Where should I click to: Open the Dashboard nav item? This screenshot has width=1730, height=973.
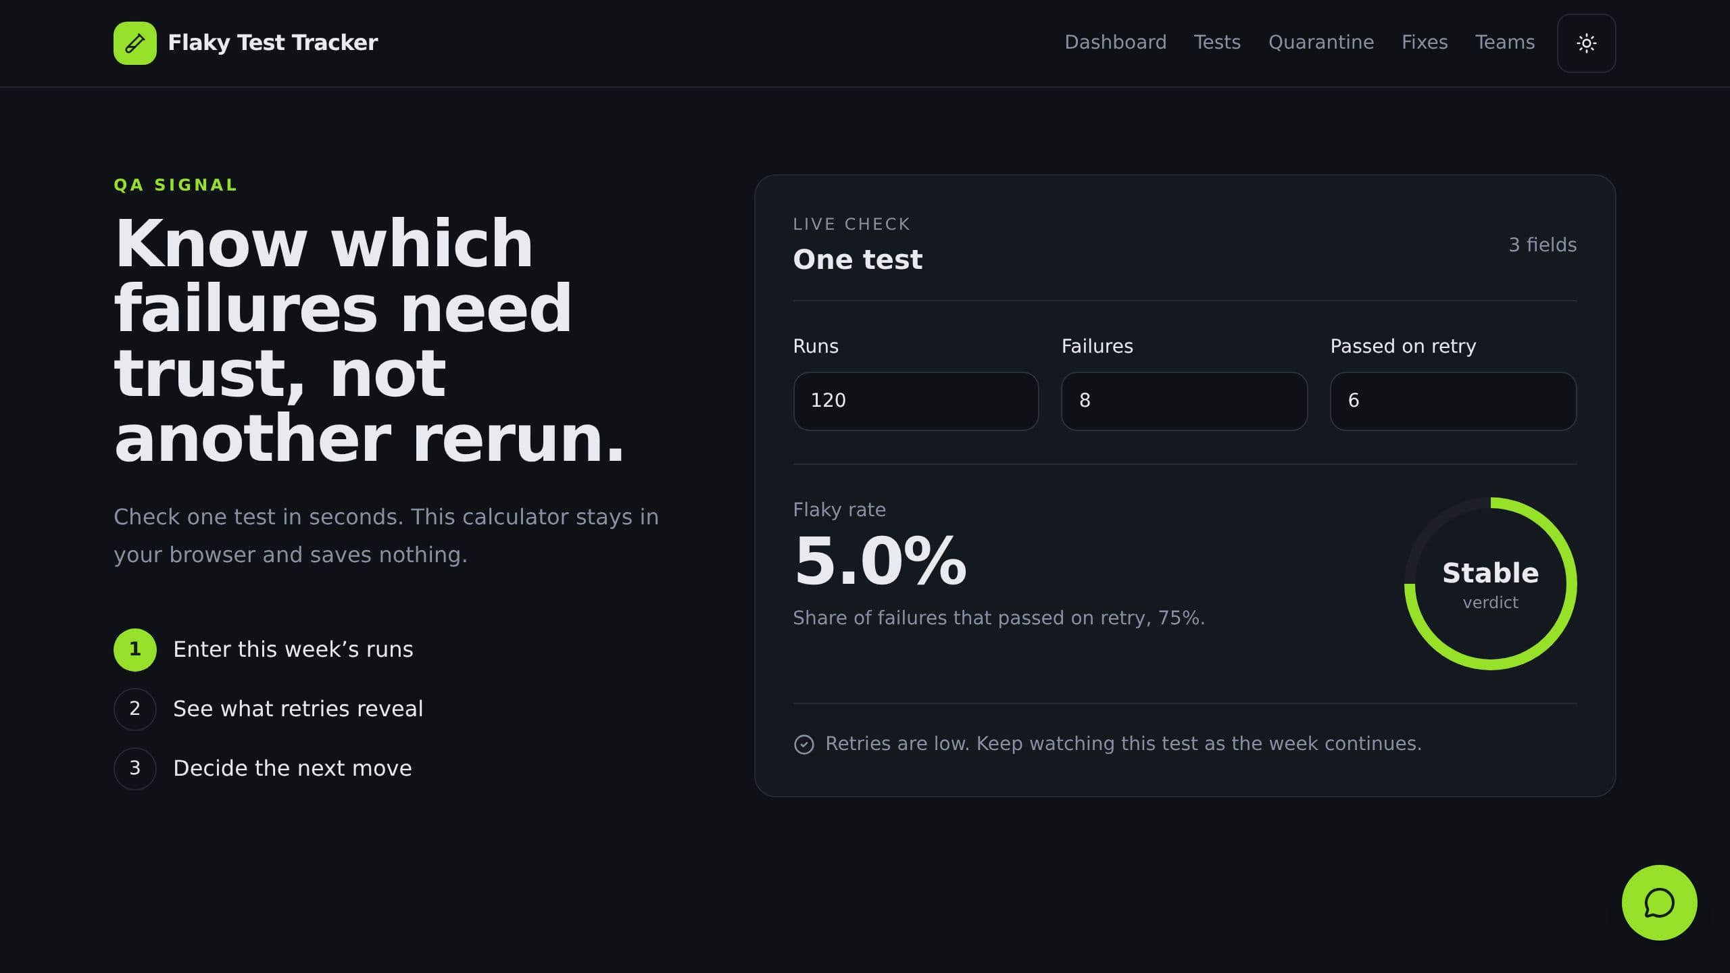tap(1115, 43)
